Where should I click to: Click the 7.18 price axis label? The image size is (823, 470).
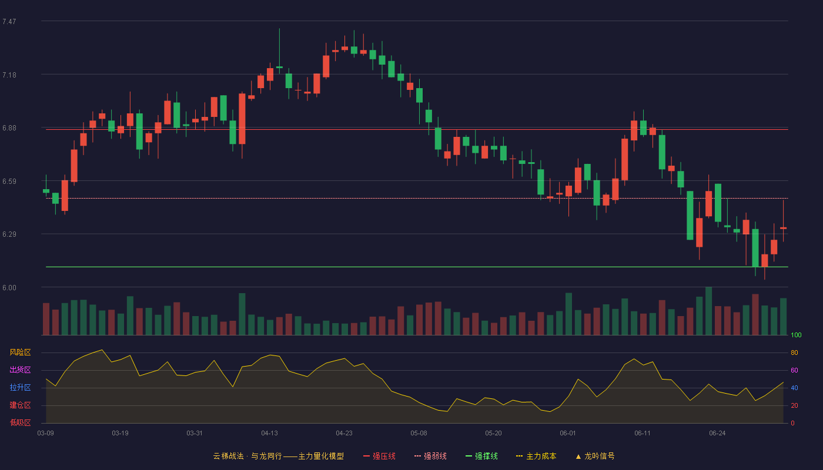click(9, 75)
